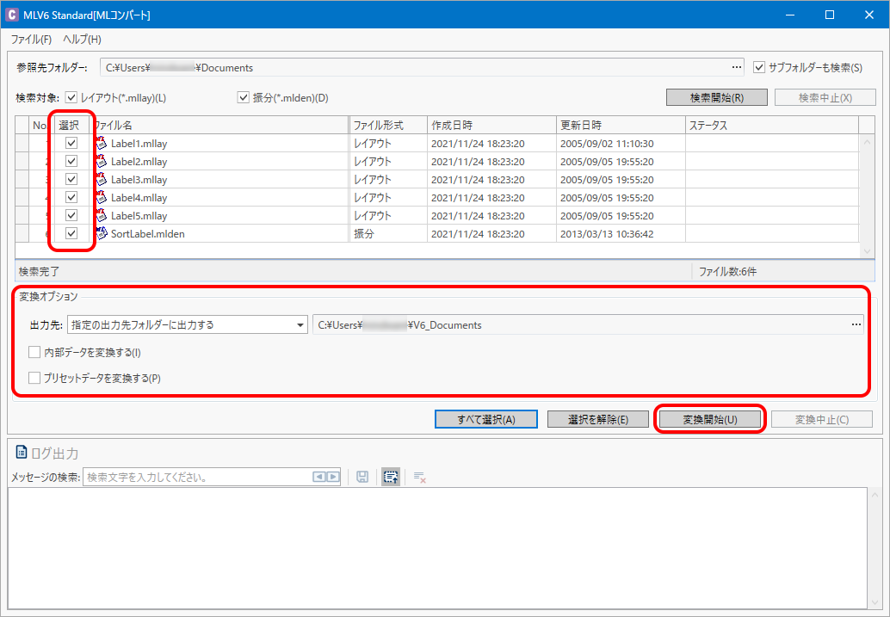This screenshot has height=617, width=890.
Task: Clear the log with the delete-lines icon
Action: tap(419, 477)
